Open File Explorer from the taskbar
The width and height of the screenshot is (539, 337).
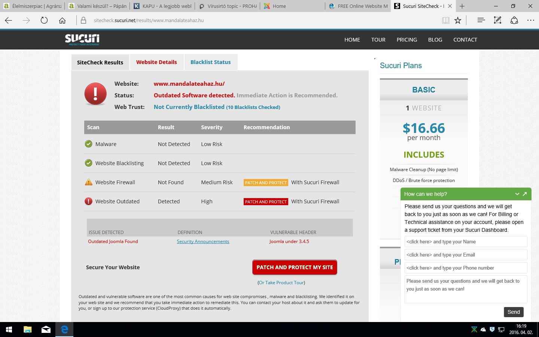coord(28,330)
